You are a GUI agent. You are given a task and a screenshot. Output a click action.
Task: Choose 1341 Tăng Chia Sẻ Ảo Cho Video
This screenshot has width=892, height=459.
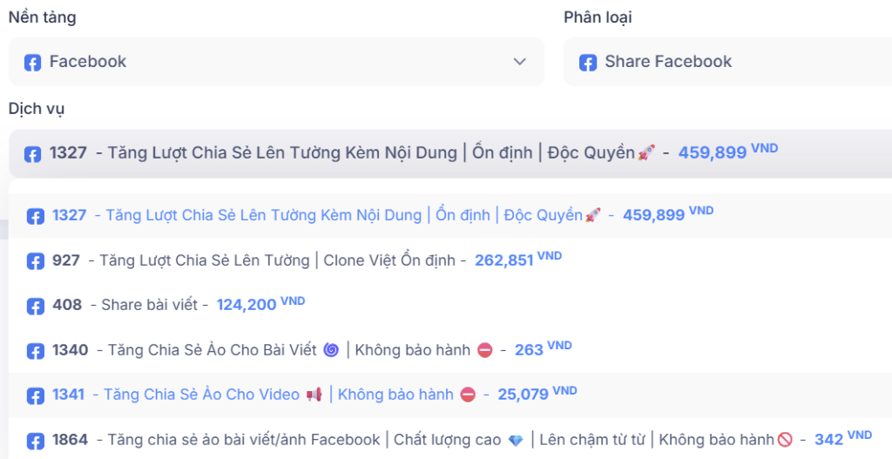pyautogui.click(x=200, y=395)
